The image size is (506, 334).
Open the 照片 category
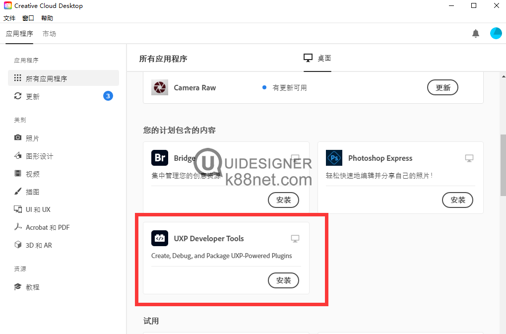pyautogui.click(x=27, y=138)
